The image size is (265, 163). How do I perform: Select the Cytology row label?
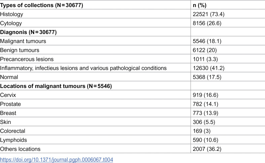(11, 23)
